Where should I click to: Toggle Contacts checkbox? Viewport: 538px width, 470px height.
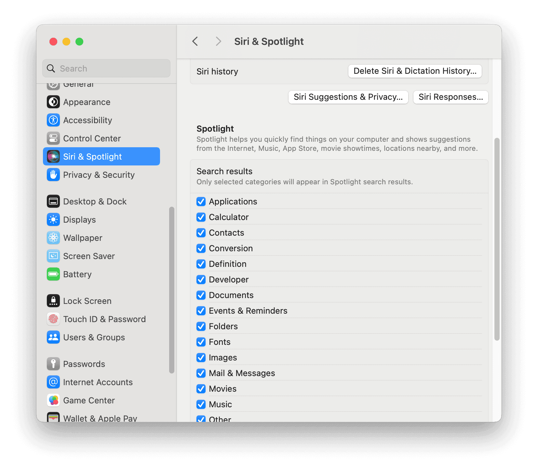(201, 233)
